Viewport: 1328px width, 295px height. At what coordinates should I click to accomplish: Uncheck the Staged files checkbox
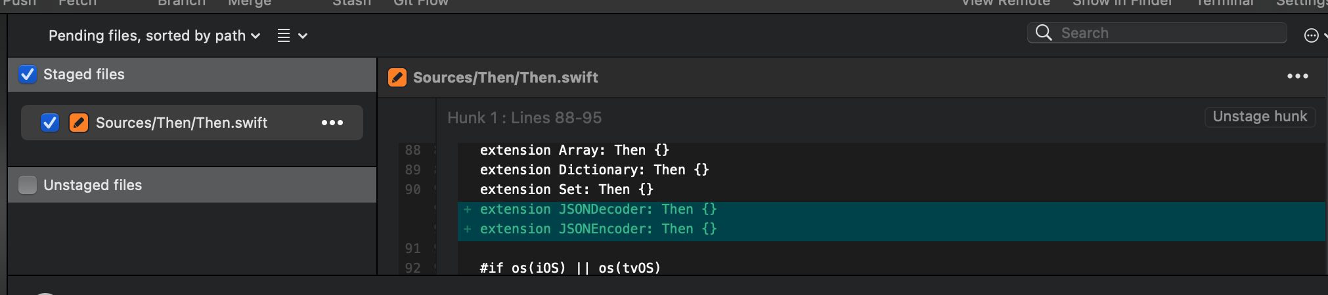click(x=28, y=74)
